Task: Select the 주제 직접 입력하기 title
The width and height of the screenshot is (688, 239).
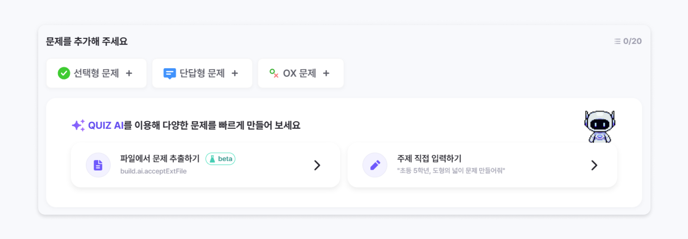Action: [429, 159]
